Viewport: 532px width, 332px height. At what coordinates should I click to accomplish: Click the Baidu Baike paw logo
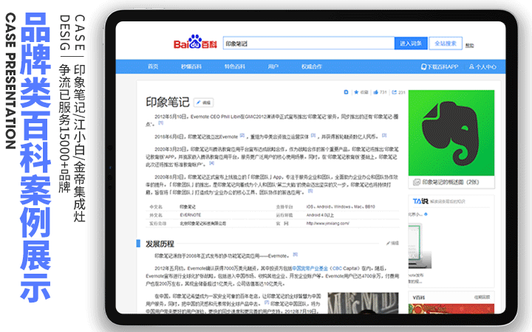coord(195,42)
